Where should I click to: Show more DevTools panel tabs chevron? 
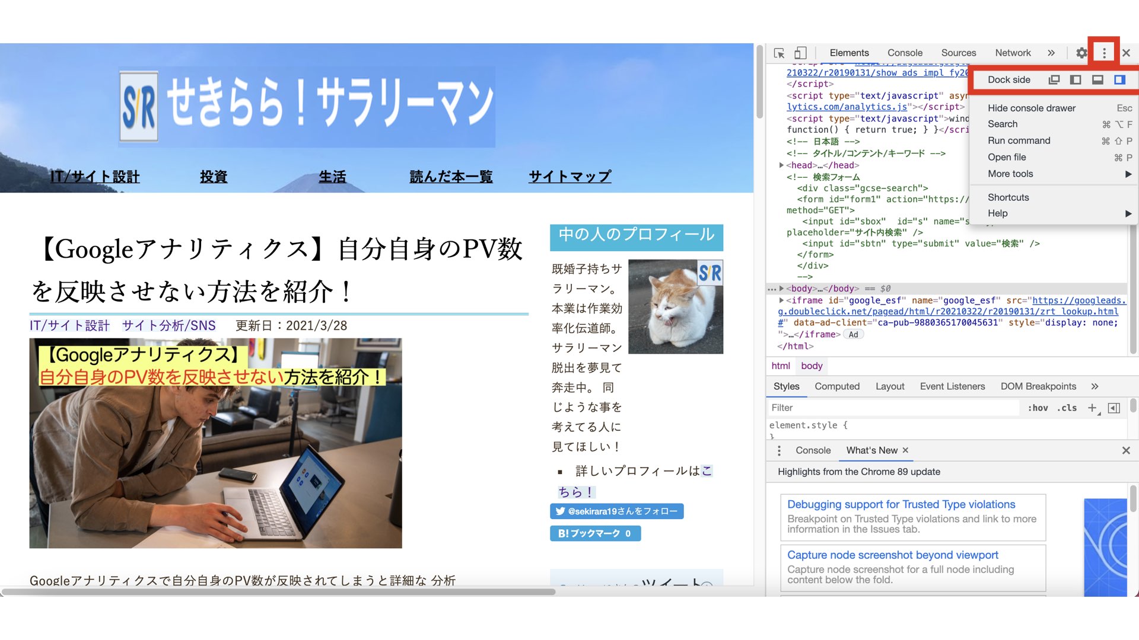point(1051,53)
